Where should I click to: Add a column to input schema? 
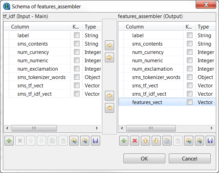tap(9, 141)
